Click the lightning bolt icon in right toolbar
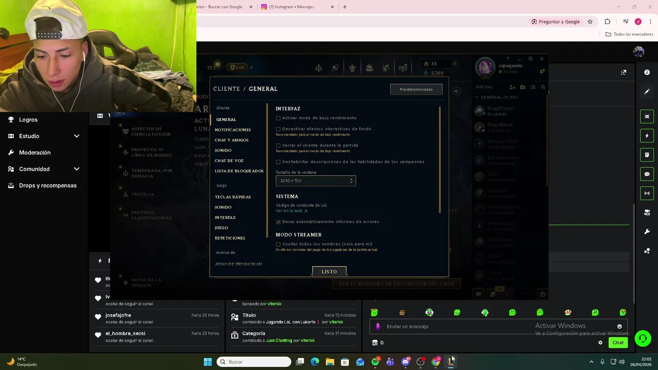658x370 pixels. (x=647, y=136)
